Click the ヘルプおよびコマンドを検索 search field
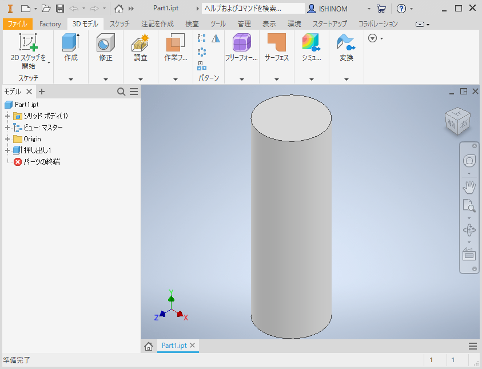Viewport: 482px width, 369px height. point(252,9)
